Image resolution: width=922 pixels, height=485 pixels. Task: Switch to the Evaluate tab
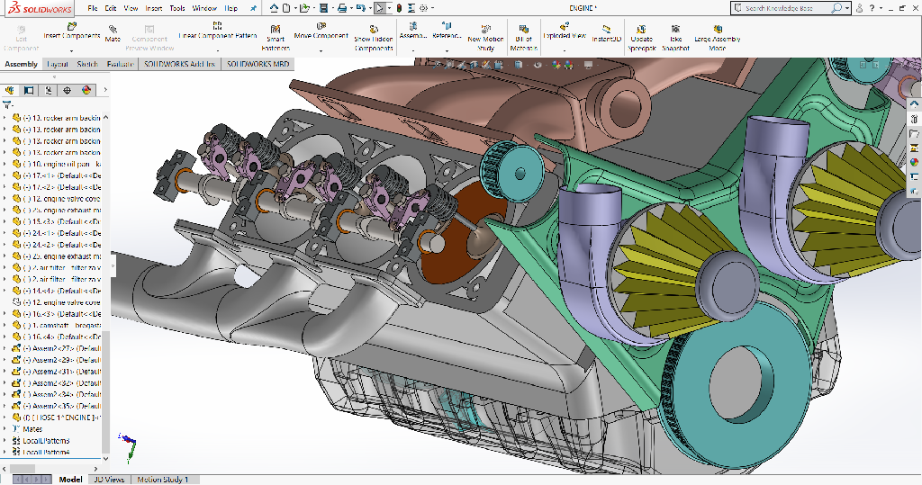(x=120, y=65)
